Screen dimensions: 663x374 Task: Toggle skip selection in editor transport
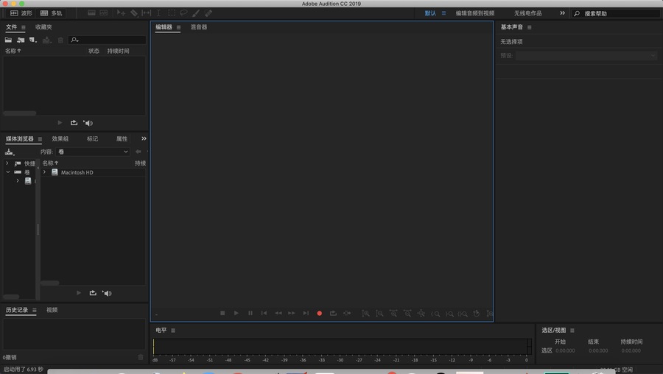347,313
